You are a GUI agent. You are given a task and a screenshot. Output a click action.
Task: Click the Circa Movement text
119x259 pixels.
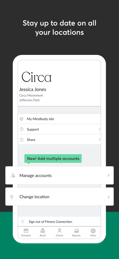point(31,95)
